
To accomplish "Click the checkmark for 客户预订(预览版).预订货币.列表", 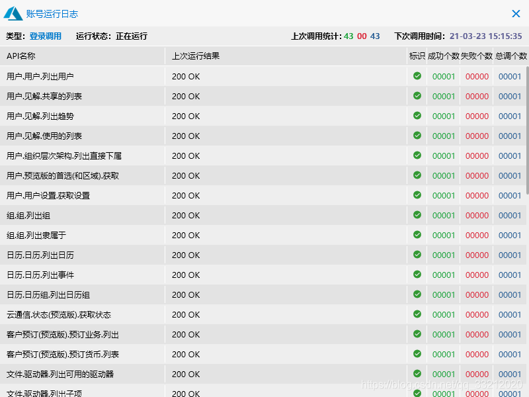I will click(417, 354).
